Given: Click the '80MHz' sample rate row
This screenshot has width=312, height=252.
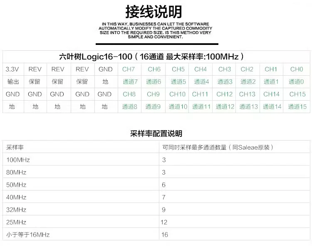Looking at the screenshot, I should pos(156,172).
